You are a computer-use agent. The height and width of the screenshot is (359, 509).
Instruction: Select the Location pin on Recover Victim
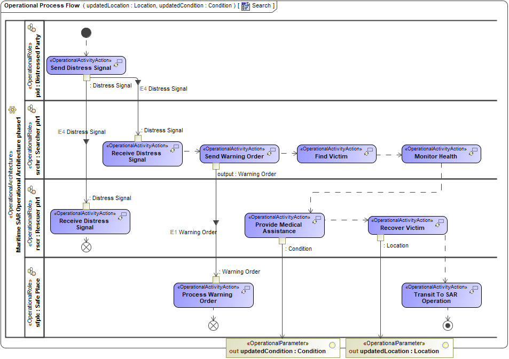point(381,238)
